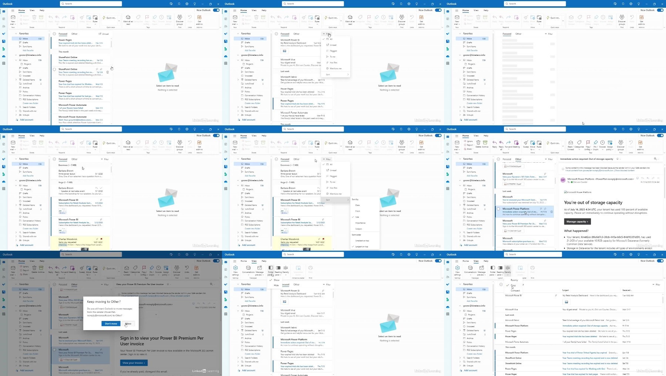
Task: Click Reply icon in middle-right window ribbon
Action: (x=495, y=142)
